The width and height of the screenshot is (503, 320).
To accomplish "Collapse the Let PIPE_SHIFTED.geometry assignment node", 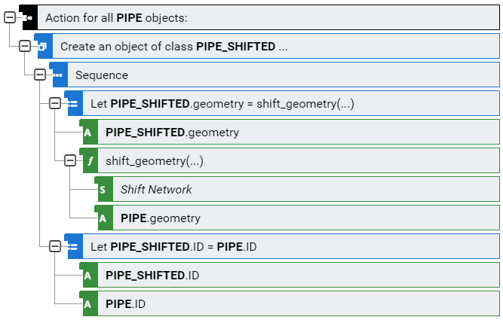I will [55, 103].
